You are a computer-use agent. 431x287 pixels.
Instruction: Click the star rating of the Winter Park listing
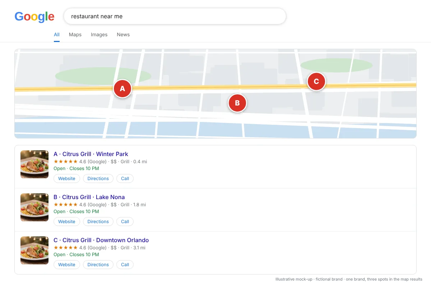tap(65, 162)
